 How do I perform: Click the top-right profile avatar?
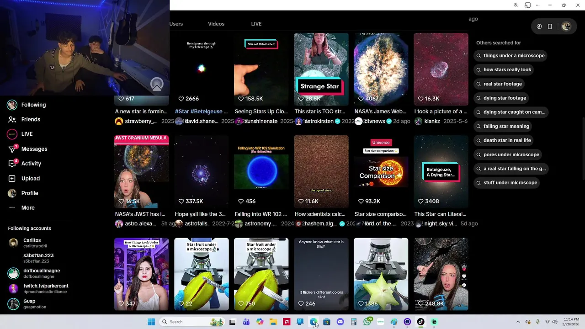(566, 27)
